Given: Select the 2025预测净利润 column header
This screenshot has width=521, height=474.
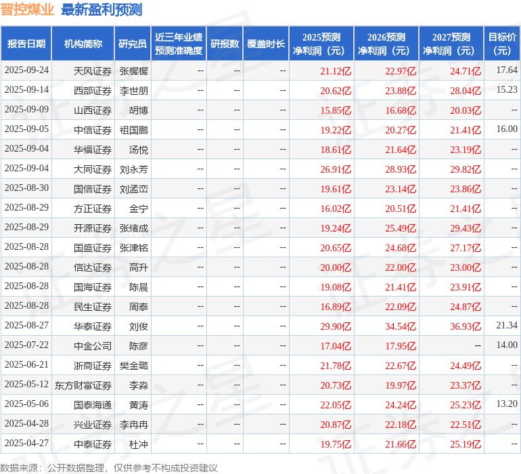Looking at the screenshot, I should [321, 44].
